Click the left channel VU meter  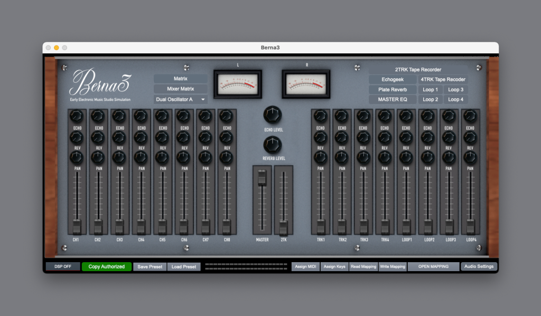coord(237,83)
